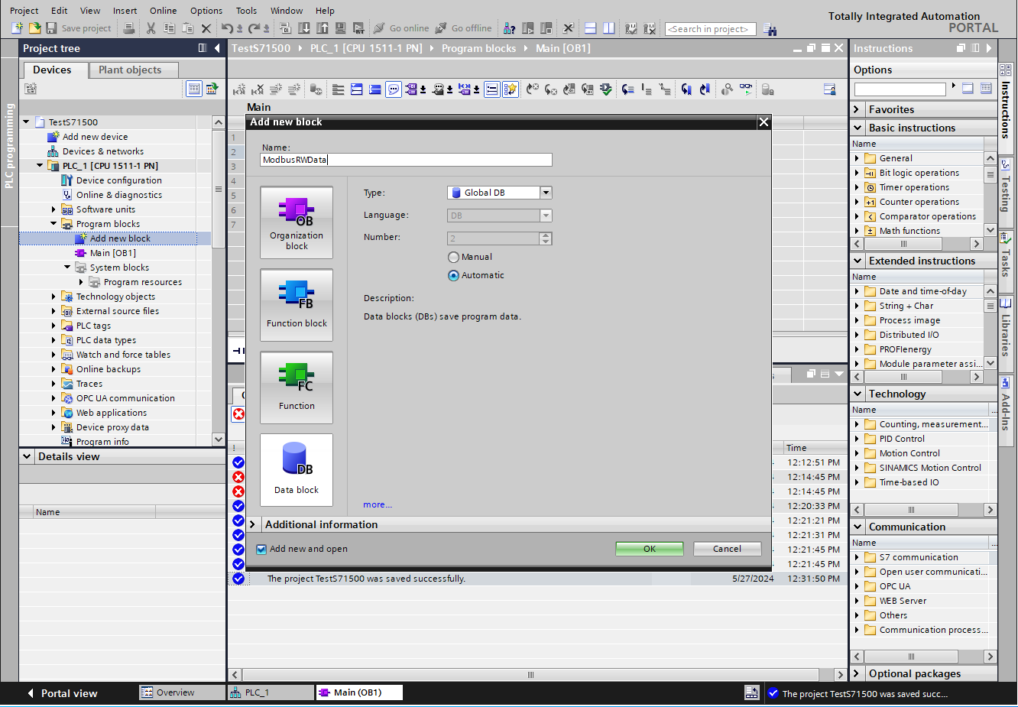Click the Save project button
Screen dimensions: 1018x707
[x=79, y=28]
